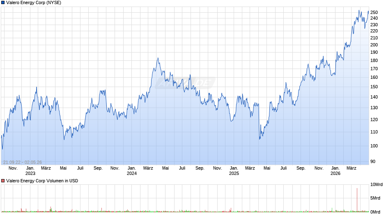Click the 160 price axis label
The height and width of the screenshot is (216, 386).
tap(374, 77)
